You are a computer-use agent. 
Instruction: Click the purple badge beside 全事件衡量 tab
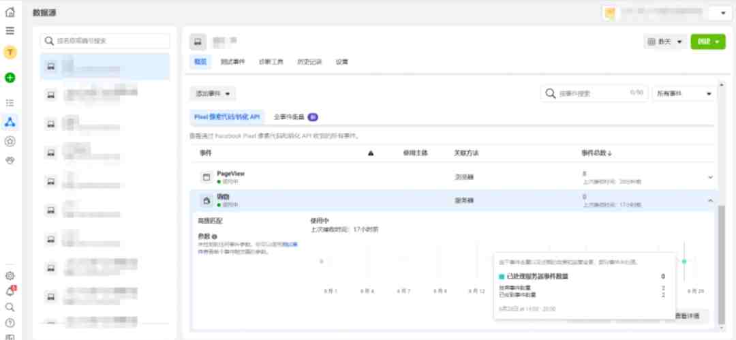point(313,117)
